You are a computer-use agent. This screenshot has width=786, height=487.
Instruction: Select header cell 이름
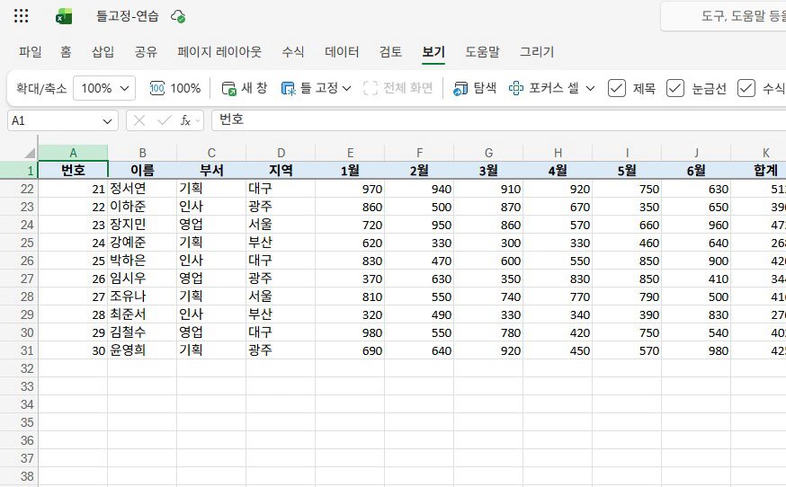coord(142,171)
